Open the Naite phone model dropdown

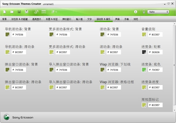pyautogui.click(x=158, y=12)
